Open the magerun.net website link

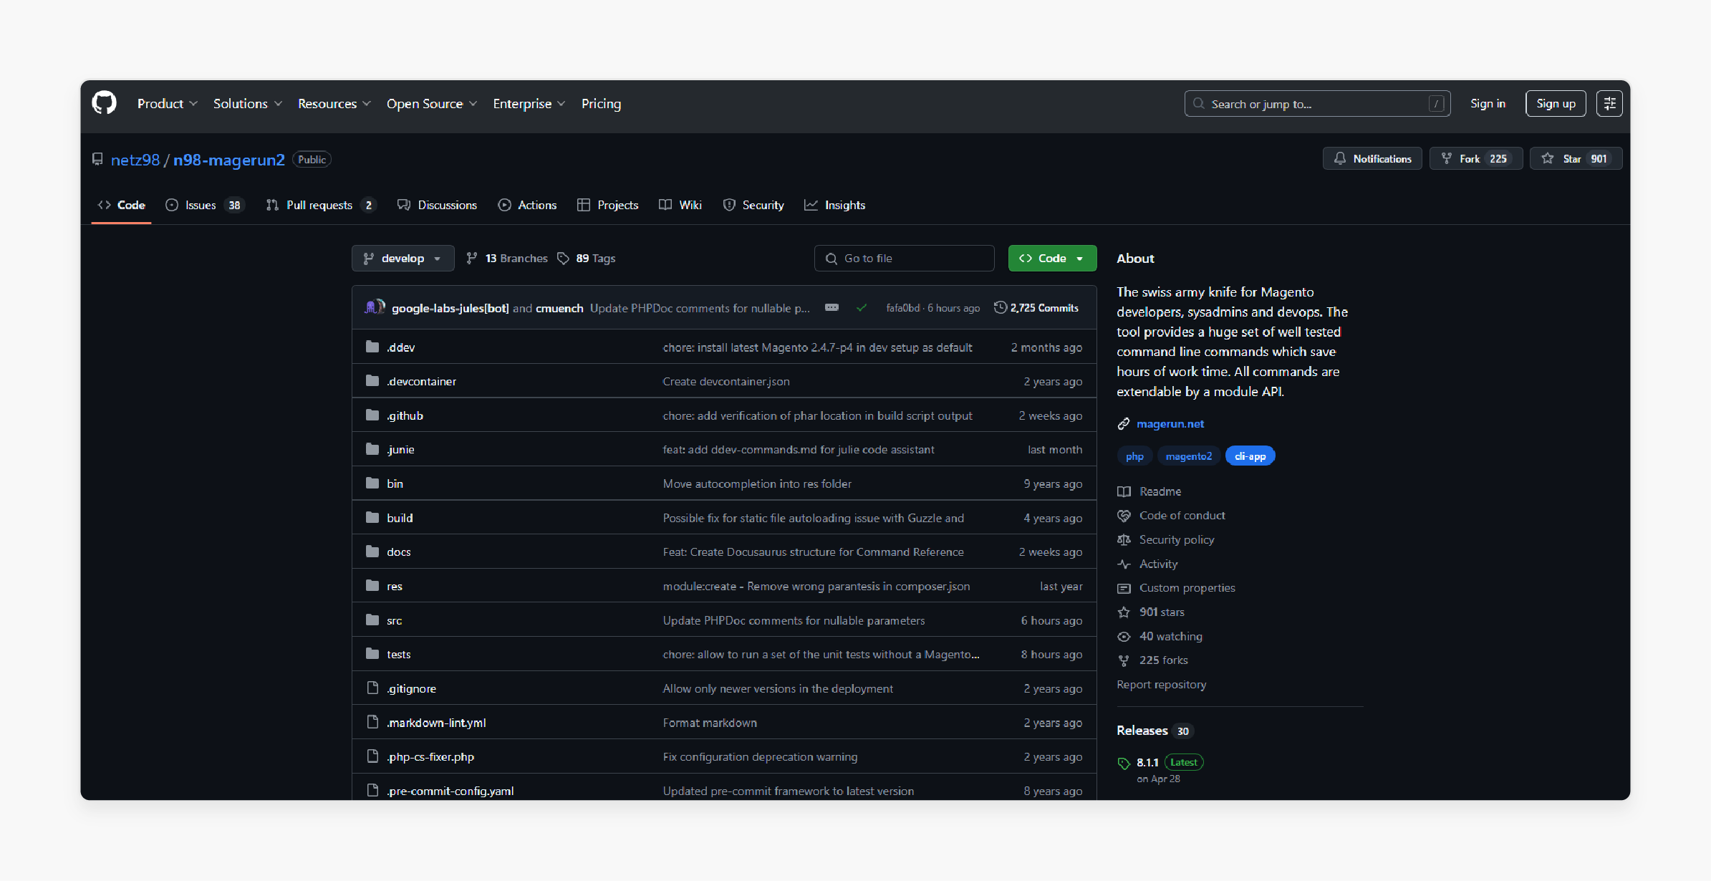coord(1170,424)
